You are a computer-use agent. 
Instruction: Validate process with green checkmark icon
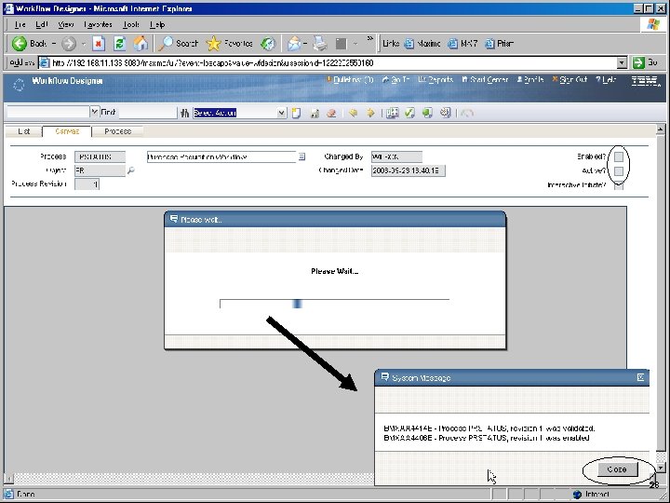pos(409,113)
